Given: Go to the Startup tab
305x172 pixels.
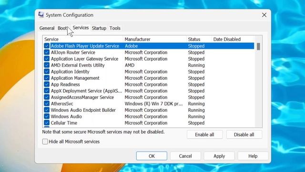Looking at the screenshot, I should pyautogui.click(x=99, y=28).
